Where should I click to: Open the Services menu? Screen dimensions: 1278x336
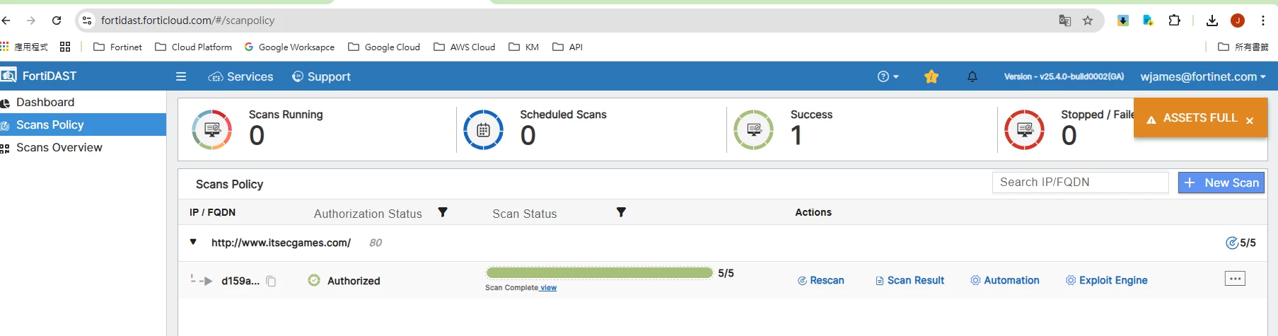pos(240,76)
